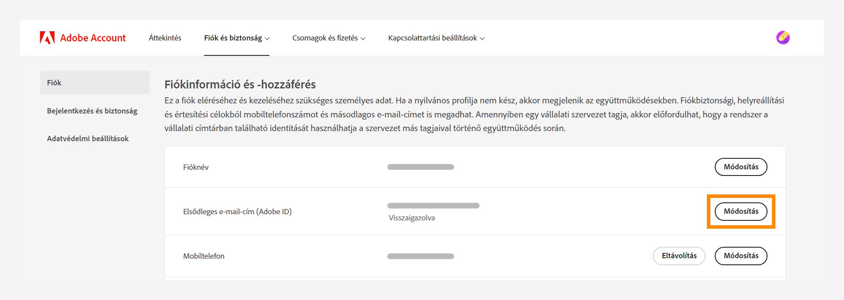Image resolution: width=844 pixels, height=300 pixels.
Task: Click the masked email address value
Action: tap(433, 205)
